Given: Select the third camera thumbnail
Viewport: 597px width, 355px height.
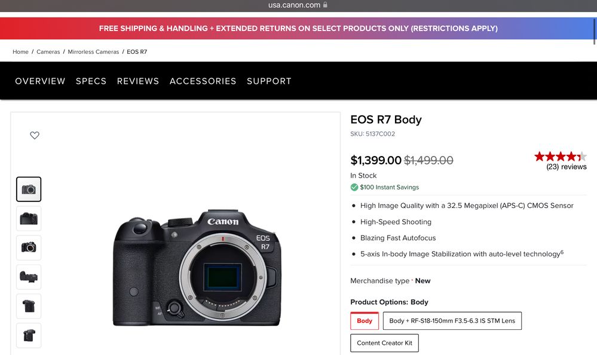Looking at the screenshot, I should coord(29,247).
